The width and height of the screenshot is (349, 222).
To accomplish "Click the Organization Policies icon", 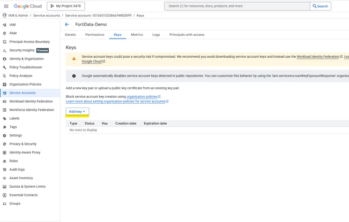I will (4, 85).
